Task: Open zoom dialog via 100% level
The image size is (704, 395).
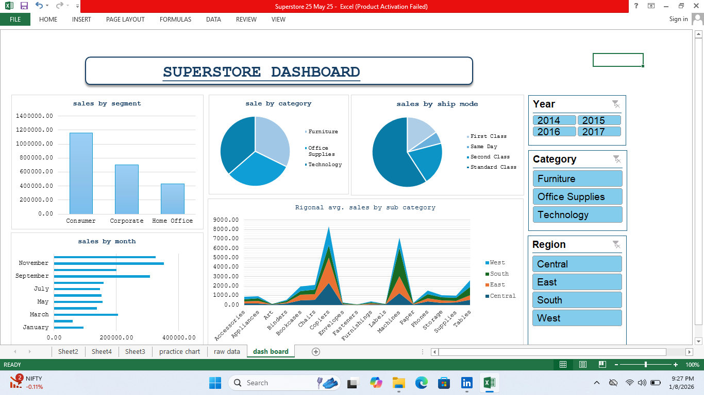Action: (692, 365)
